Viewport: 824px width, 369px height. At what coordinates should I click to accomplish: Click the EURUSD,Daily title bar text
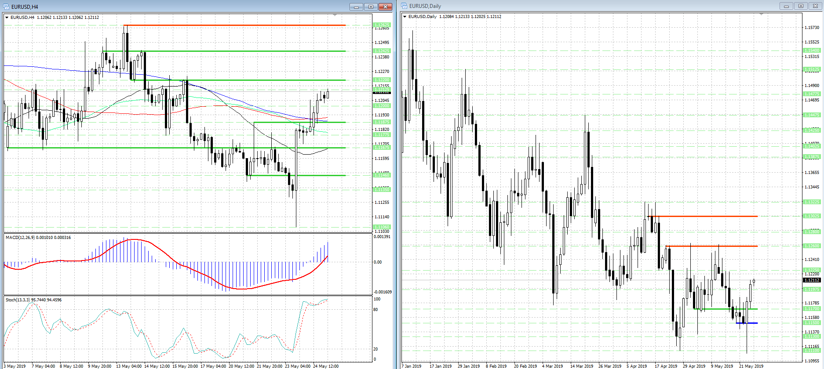pos(425,6)
